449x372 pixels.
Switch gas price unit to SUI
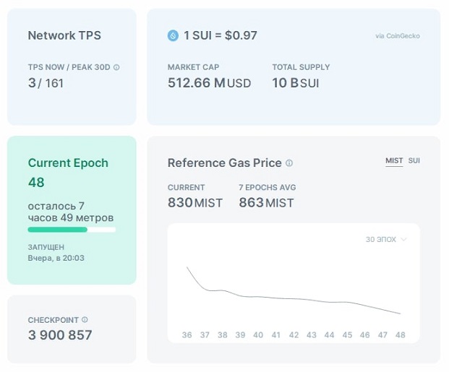pyautogui.click(x=414, y=161)
